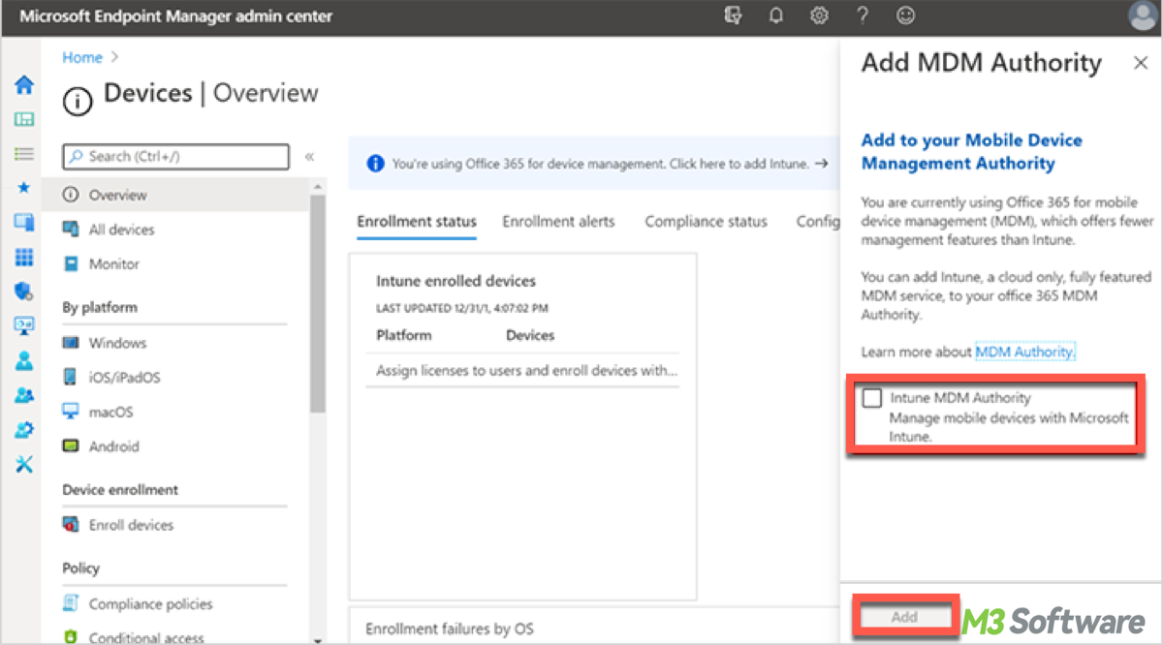Image resolution: width=1163 pixels, height=645 pixels.
Task: Open Endpoint security shield icon
Action: (24, 292)
